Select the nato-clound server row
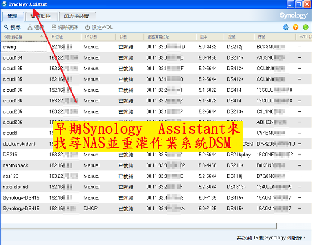 coord(156,187)
